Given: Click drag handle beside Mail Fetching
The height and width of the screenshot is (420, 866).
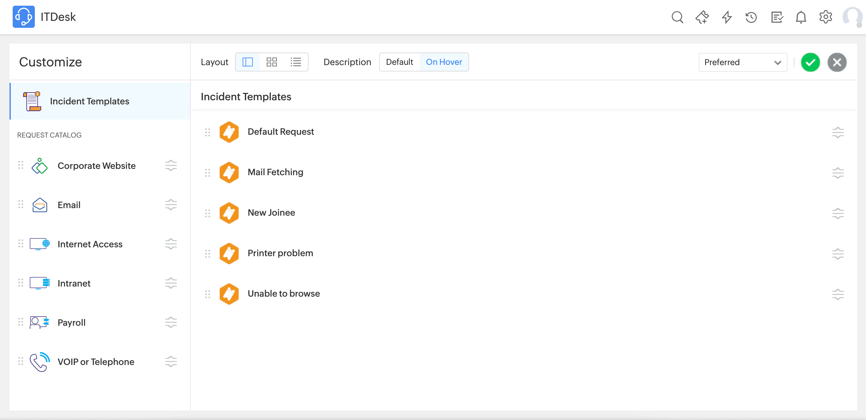Looking at the screenshot, I should pyautogui.click(x=207, y=173).
